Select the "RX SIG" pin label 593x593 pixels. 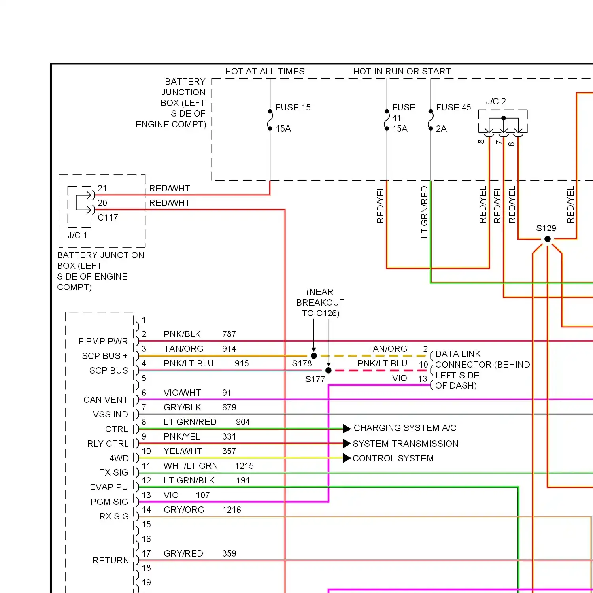[114, 516]
